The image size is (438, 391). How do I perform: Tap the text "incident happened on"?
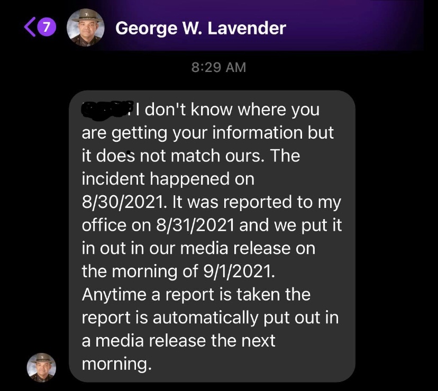click(x=168, y=179)
